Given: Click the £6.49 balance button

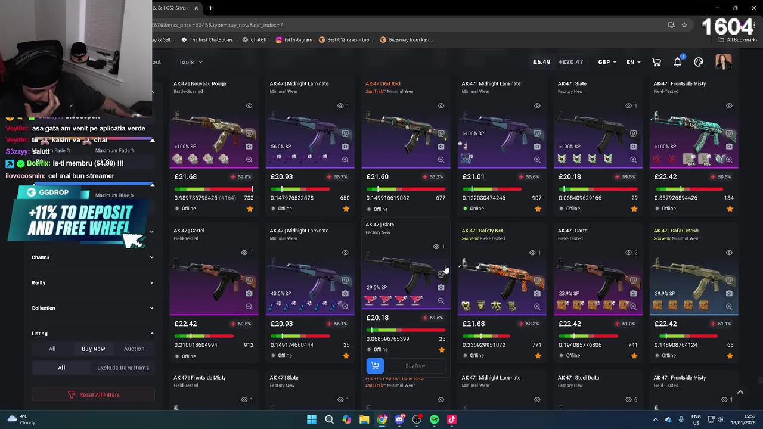Looking at the screenshot, I should [x=541, y=62].
